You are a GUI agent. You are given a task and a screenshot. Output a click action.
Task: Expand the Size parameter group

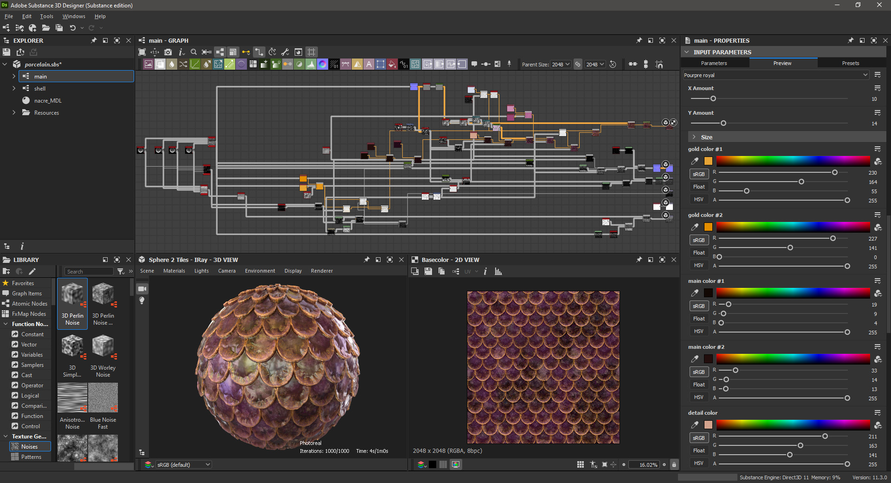[x=694, y=137]
